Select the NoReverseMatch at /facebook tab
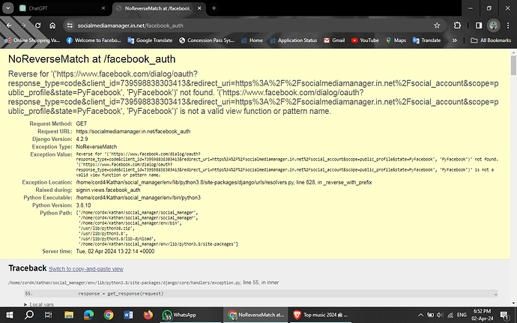Screen dimensions: 517x323 click(160, 8)
